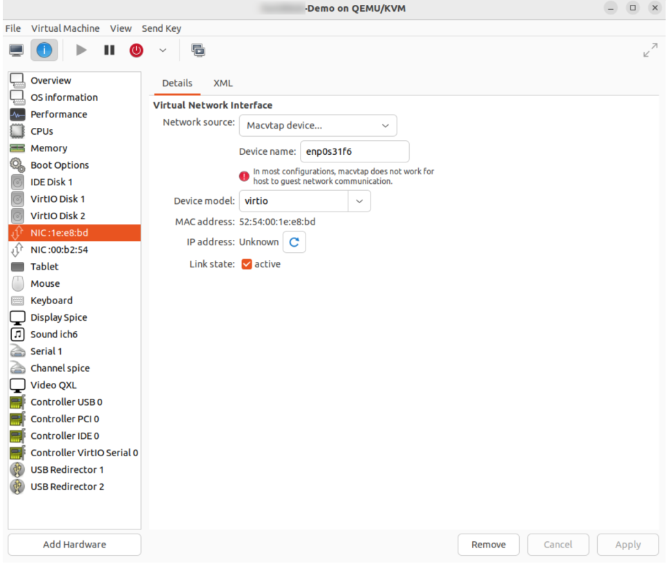667x564 pixels.
Task: Open the Virtual Machine menu
Action: click(65, 28)
